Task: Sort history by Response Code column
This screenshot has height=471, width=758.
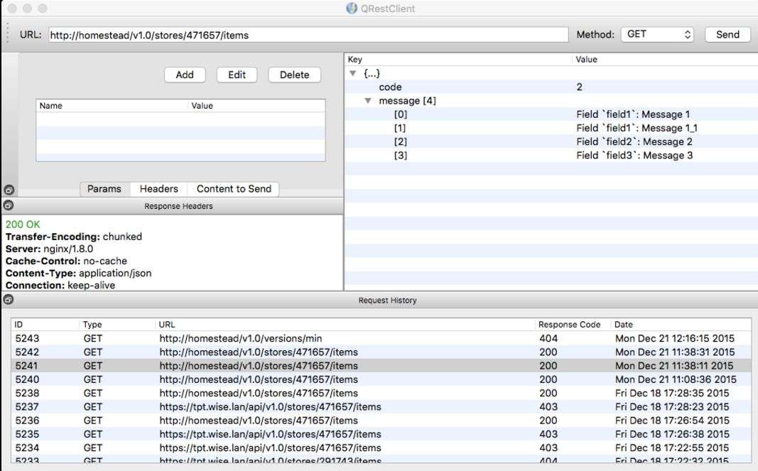Action: point(569,325)
